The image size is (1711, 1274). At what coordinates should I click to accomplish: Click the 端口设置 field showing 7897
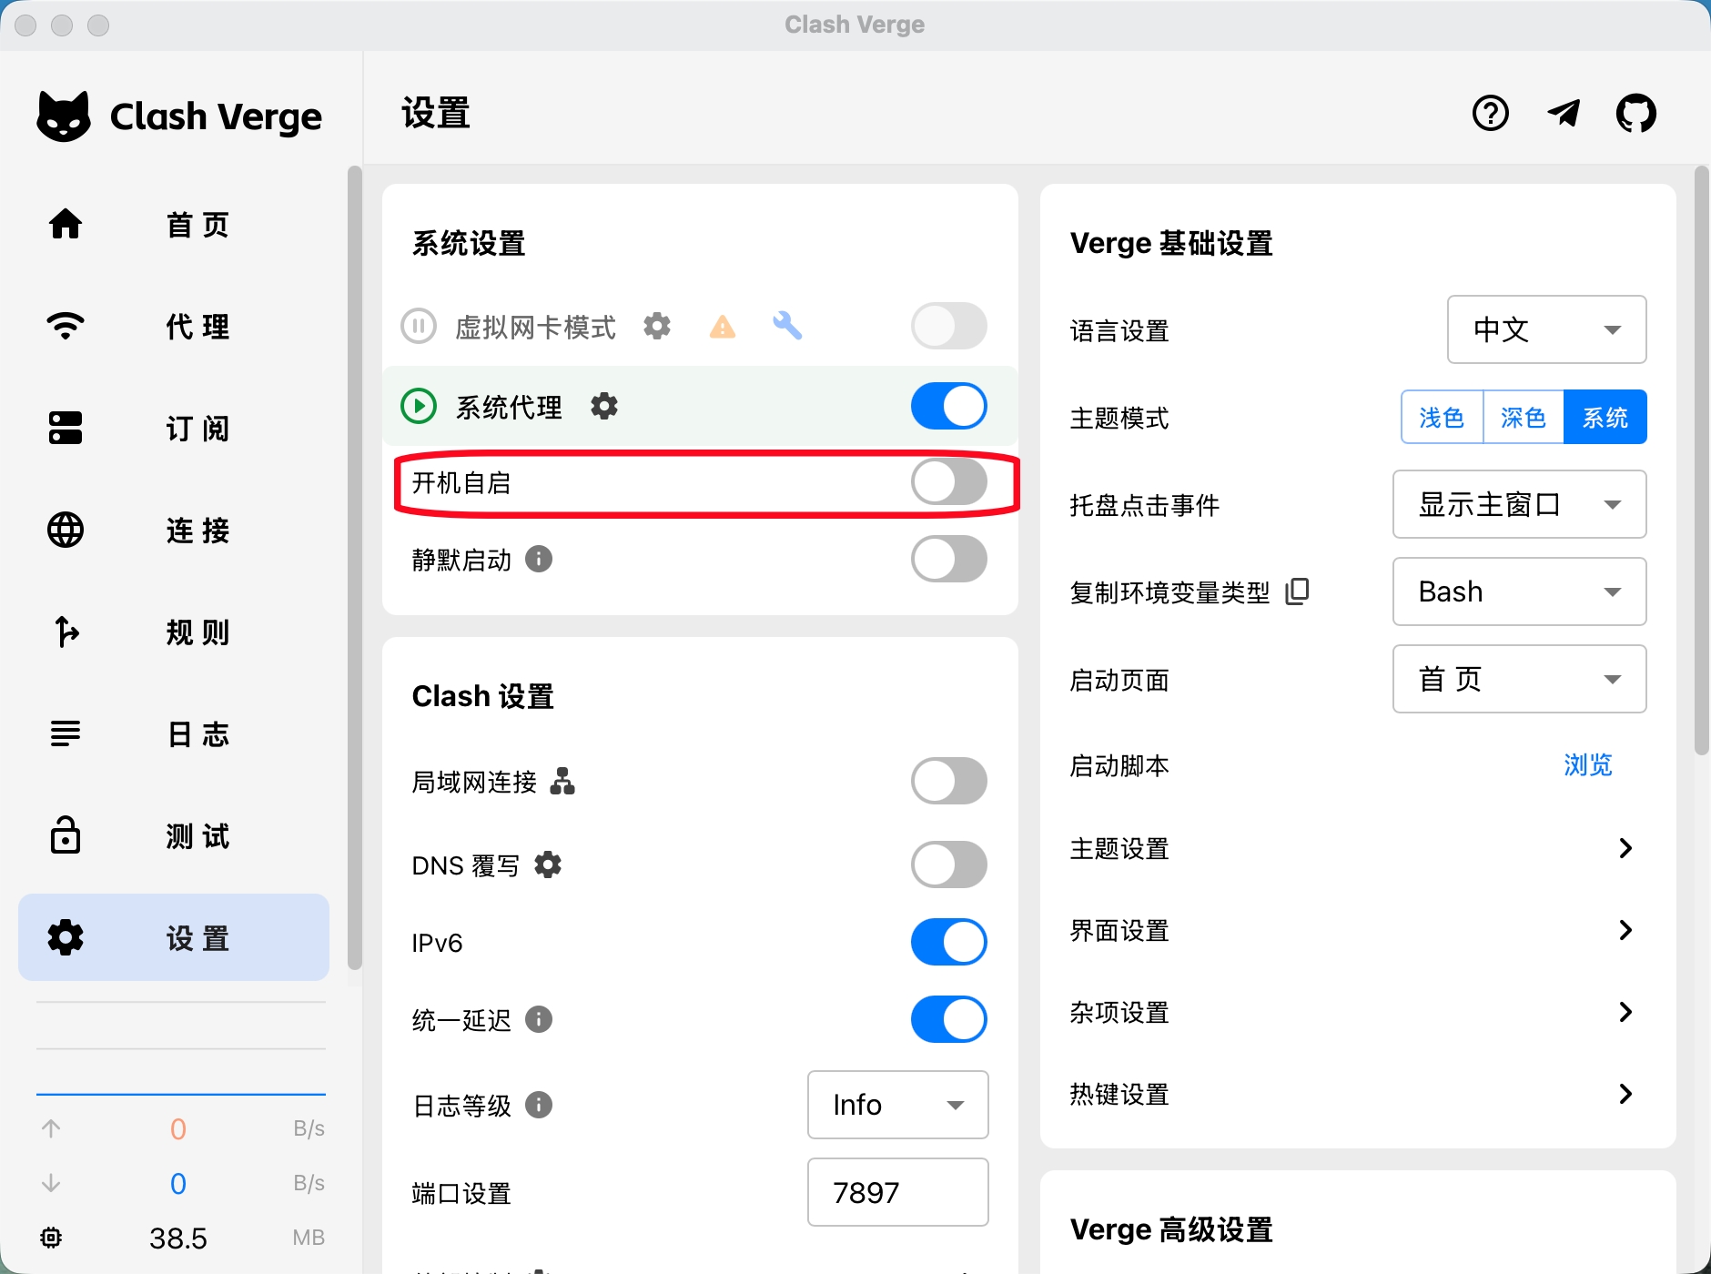pos(897,1192)
